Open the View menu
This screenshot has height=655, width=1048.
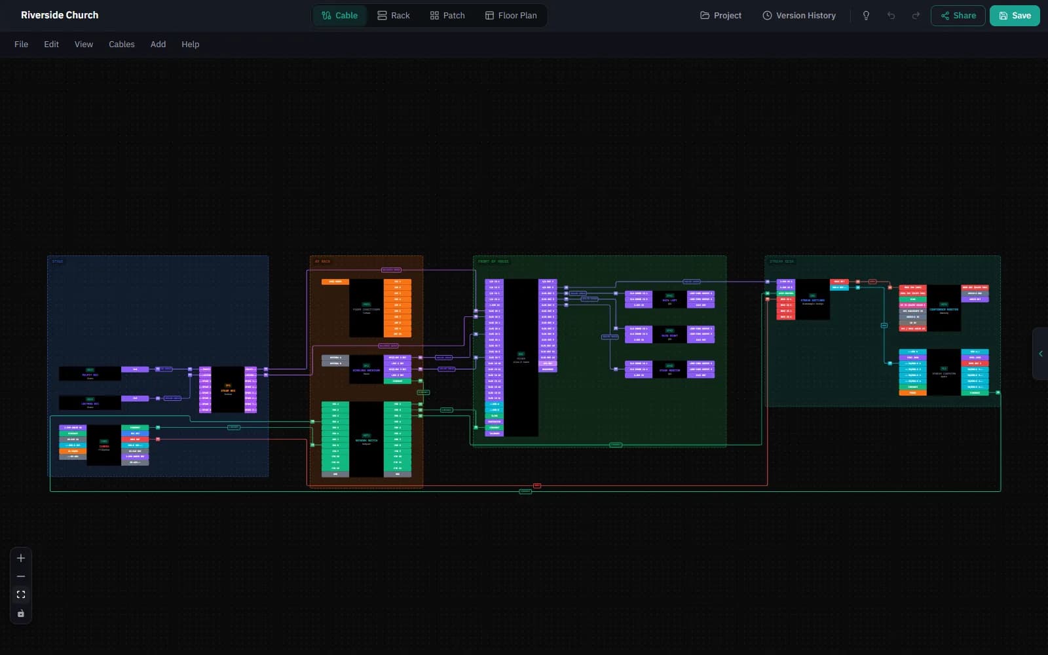coord(84,44)
